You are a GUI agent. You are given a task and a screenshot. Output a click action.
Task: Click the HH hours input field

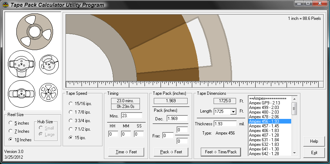click(x=113, y=134)
